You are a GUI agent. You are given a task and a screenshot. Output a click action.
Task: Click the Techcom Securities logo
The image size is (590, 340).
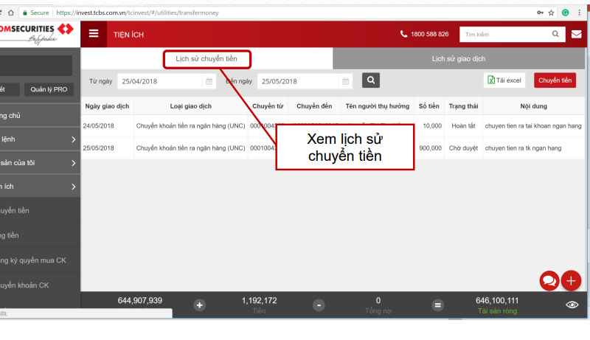36,33
